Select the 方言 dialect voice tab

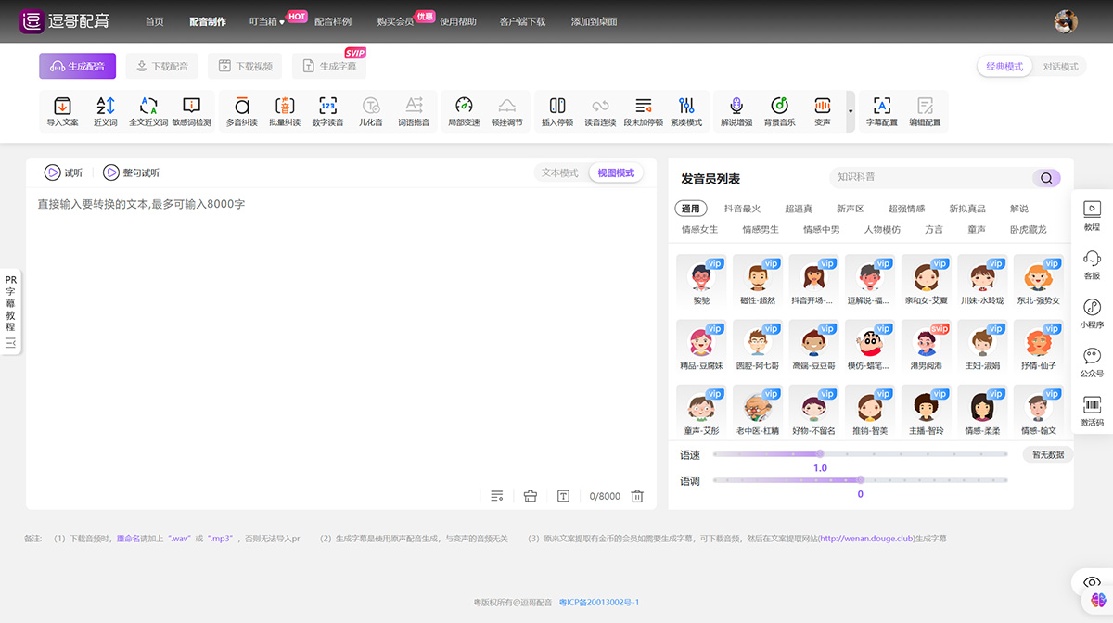click(933, 229)
